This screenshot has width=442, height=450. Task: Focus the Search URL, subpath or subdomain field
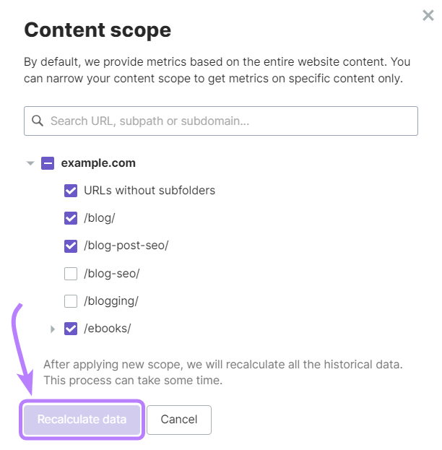pyautogui.click(x=231, y=121)
